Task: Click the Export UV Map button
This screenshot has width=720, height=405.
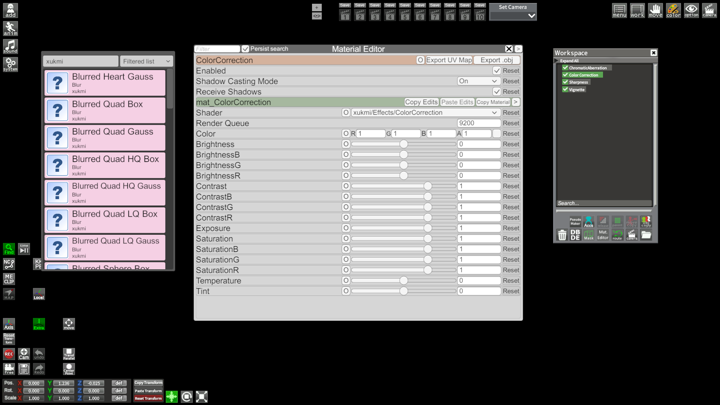Action: [x=449, y=60]
